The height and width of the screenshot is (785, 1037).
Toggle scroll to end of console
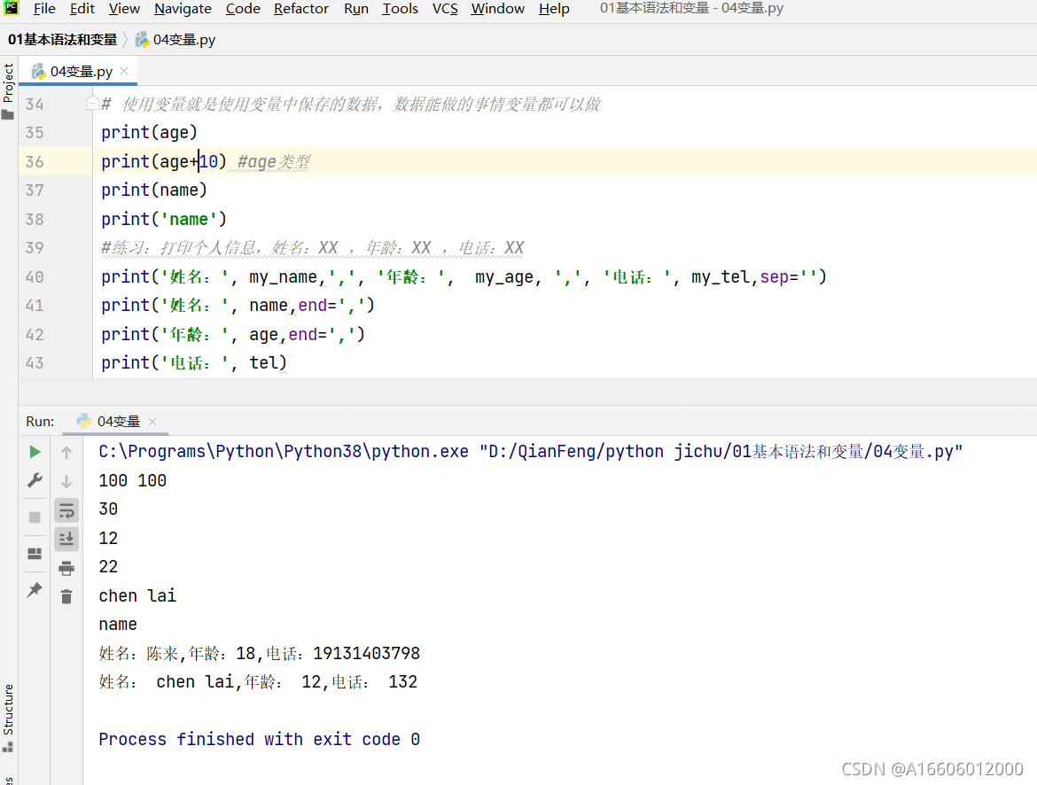(66, 539)
